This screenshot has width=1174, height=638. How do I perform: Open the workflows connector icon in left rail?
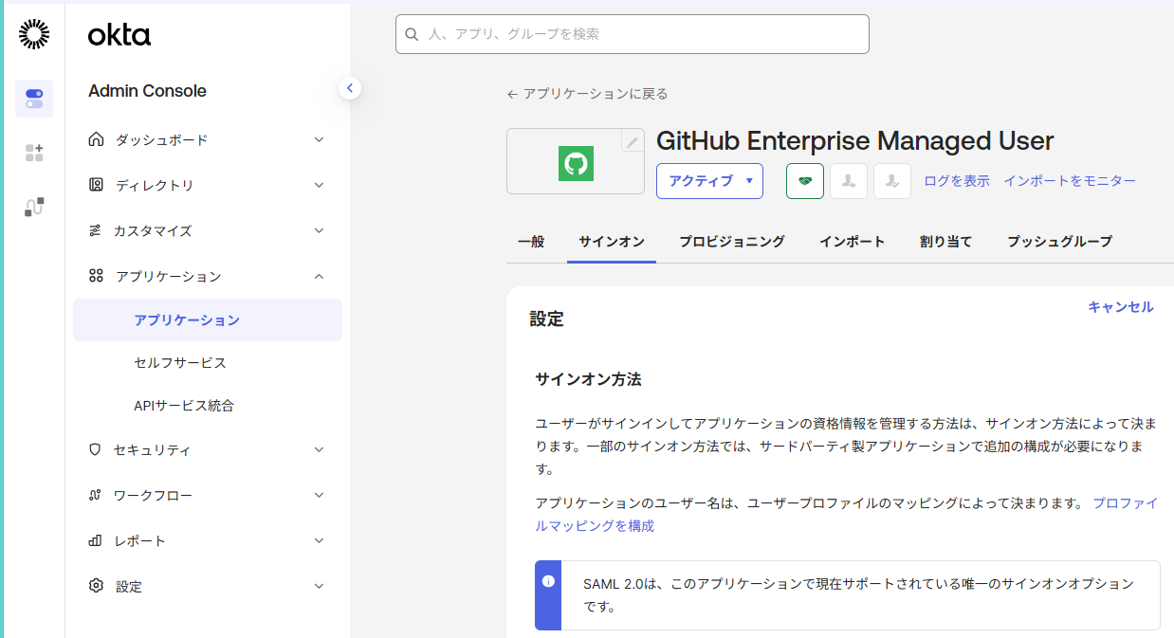click(34, 207)
